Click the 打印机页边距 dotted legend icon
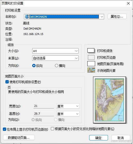The image size is (133, 144). pyautogui.click(x=91, y=57)
